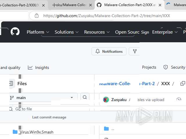Open the Platform dropdown menu

tap(38, 32)
